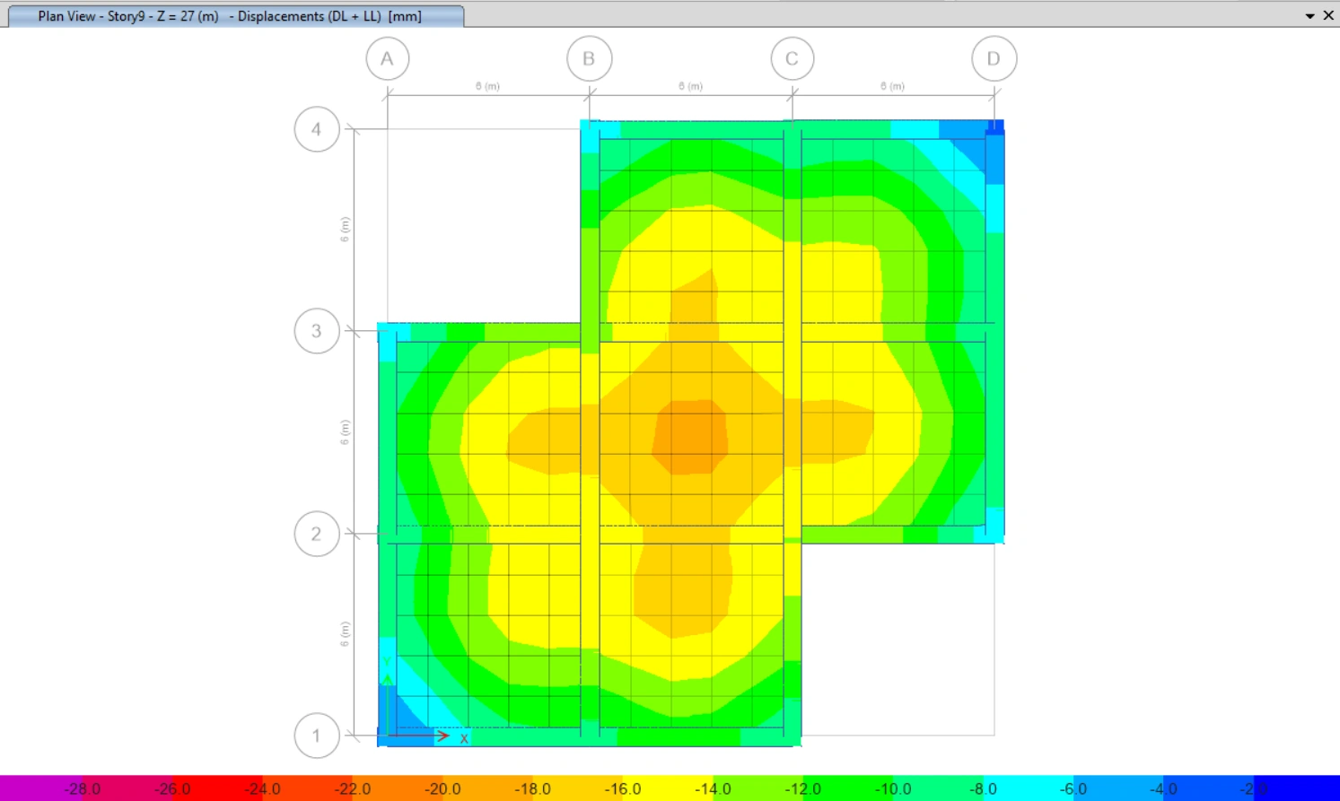The width and height of the screenshot is (1340, 801).
Task: Click the -16.0 legend value
Action: click(623, 789)
